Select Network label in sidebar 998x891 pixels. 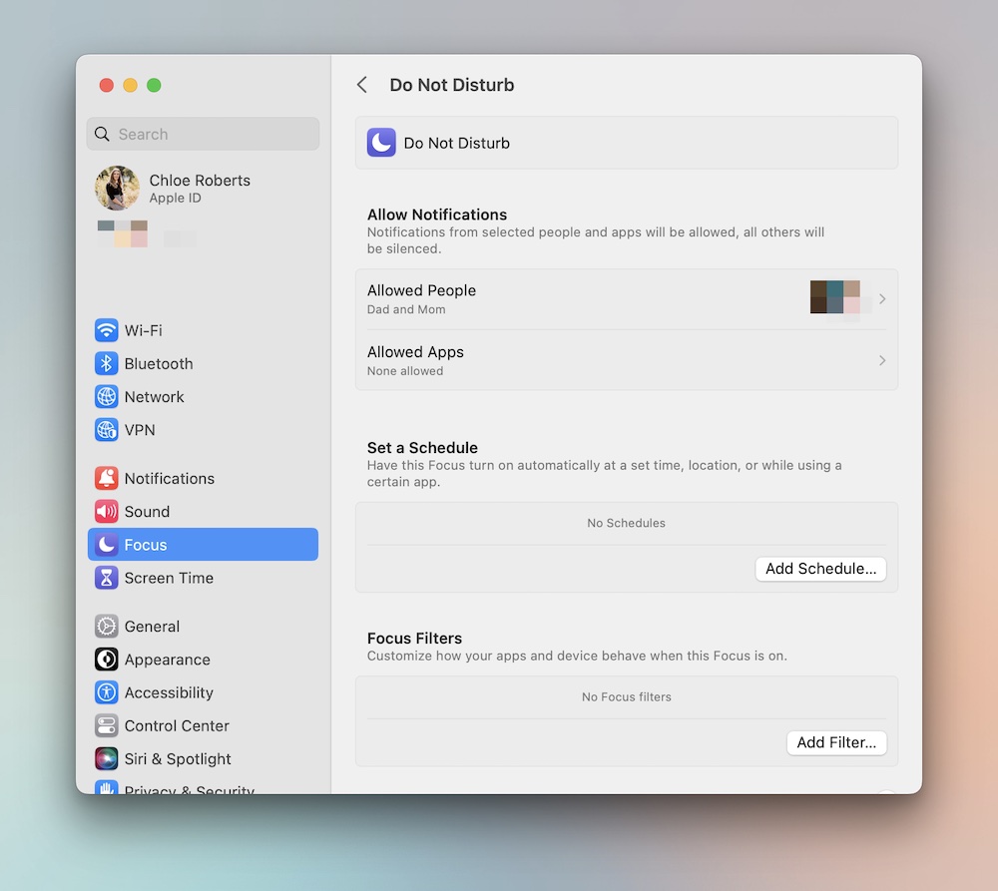(x=154, y=396)
